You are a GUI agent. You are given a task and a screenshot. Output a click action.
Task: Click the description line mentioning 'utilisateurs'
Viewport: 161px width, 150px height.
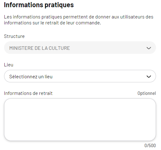(79, 17)
